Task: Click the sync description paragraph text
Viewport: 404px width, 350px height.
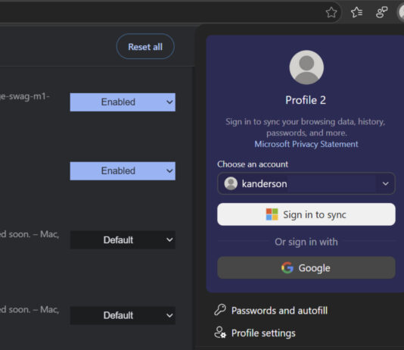Action: tap(306, 127)
